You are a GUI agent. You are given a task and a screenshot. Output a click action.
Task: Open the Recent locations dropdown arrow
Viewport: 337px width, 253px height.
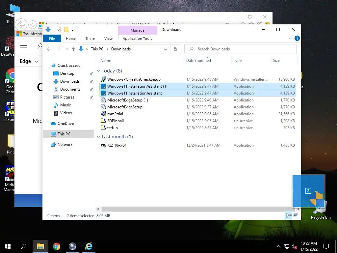coord(66,49)
